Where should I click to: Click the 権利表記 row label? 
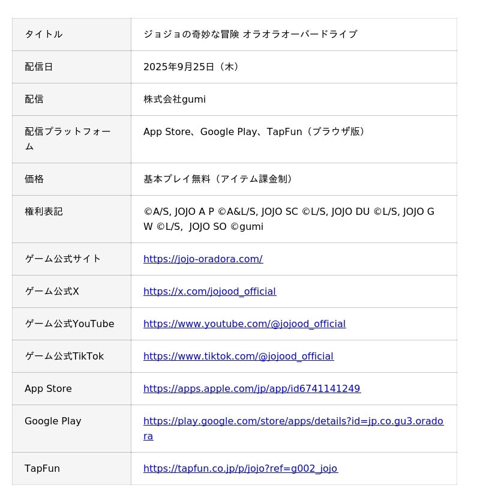click(x=43, y=211)
